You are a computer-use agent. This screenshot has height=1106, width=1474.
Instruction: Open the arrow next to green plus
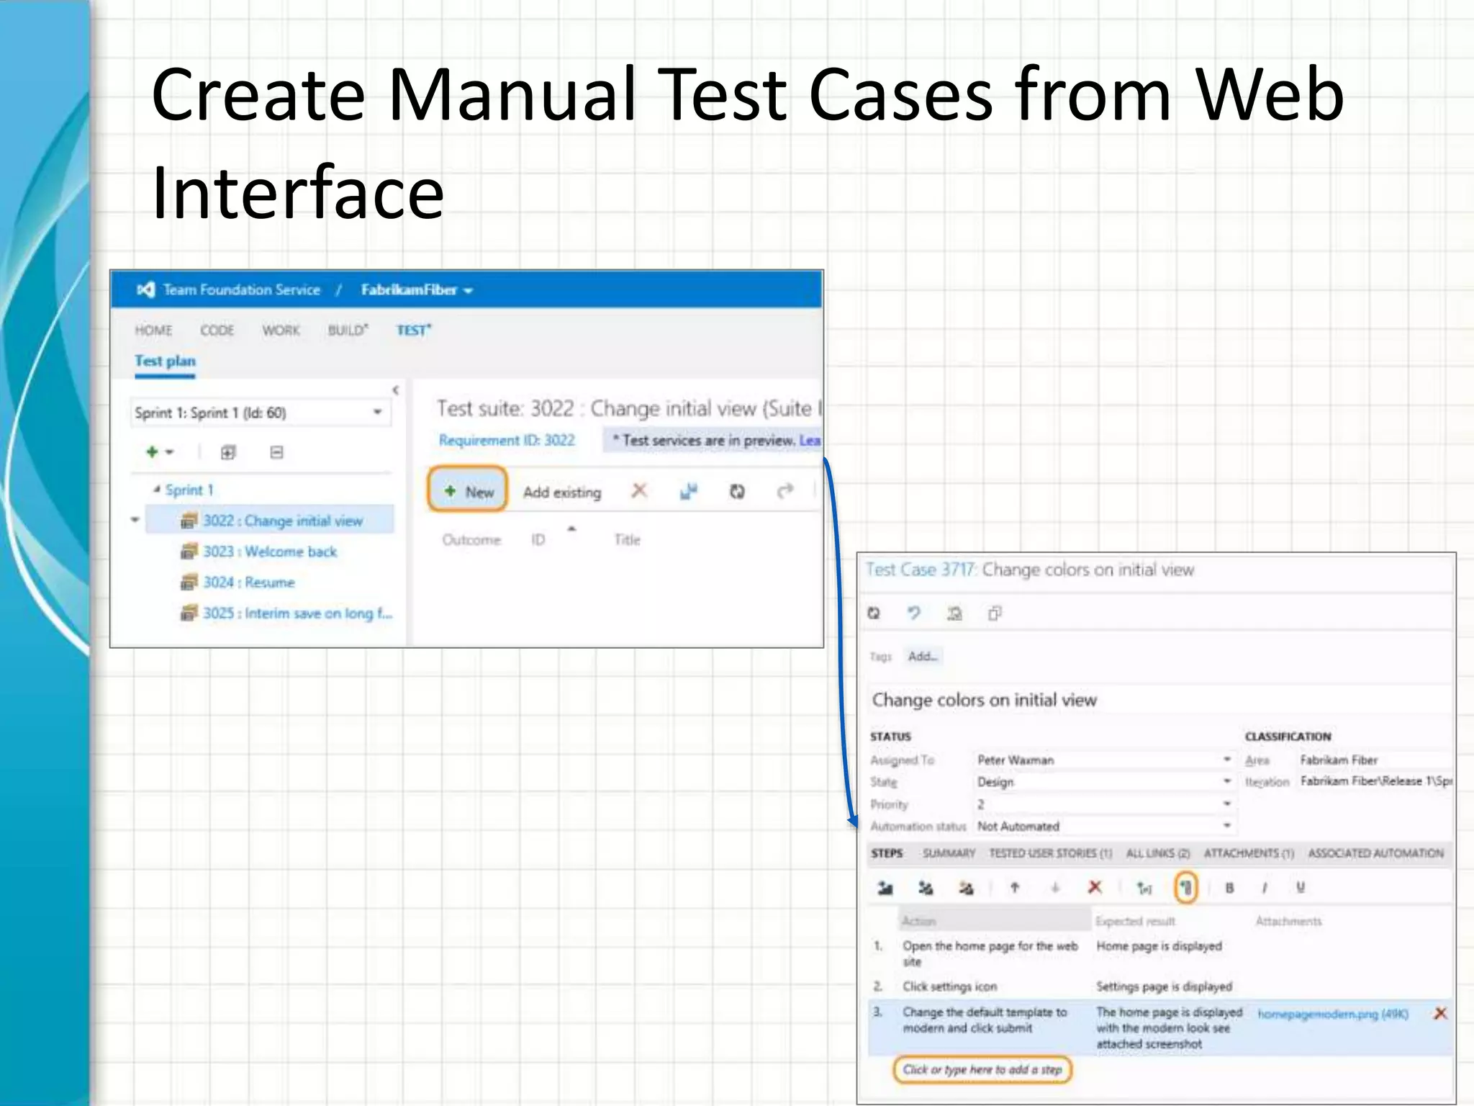click(x=170, y=453)
